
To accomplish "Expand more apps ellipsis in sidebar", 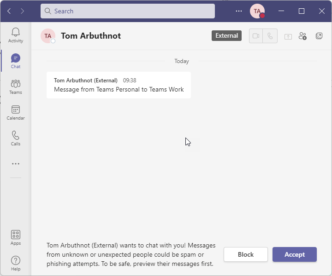I will [16, 164].
